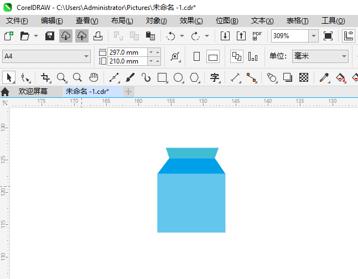
Task: Publish to PDF using the PDF icon
Action: (257, 36)
